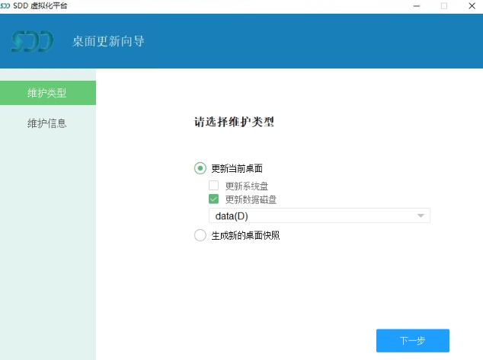Click the 更新系统盘 label text
483x360 pixels.
(x=246, y=185)
